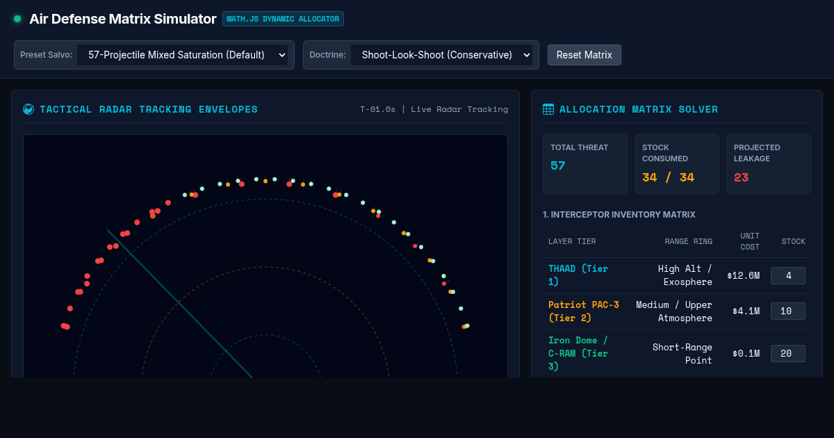Click the Projected Leakage value 23
This screenshot has width=834, height=438.
[742, 177]
